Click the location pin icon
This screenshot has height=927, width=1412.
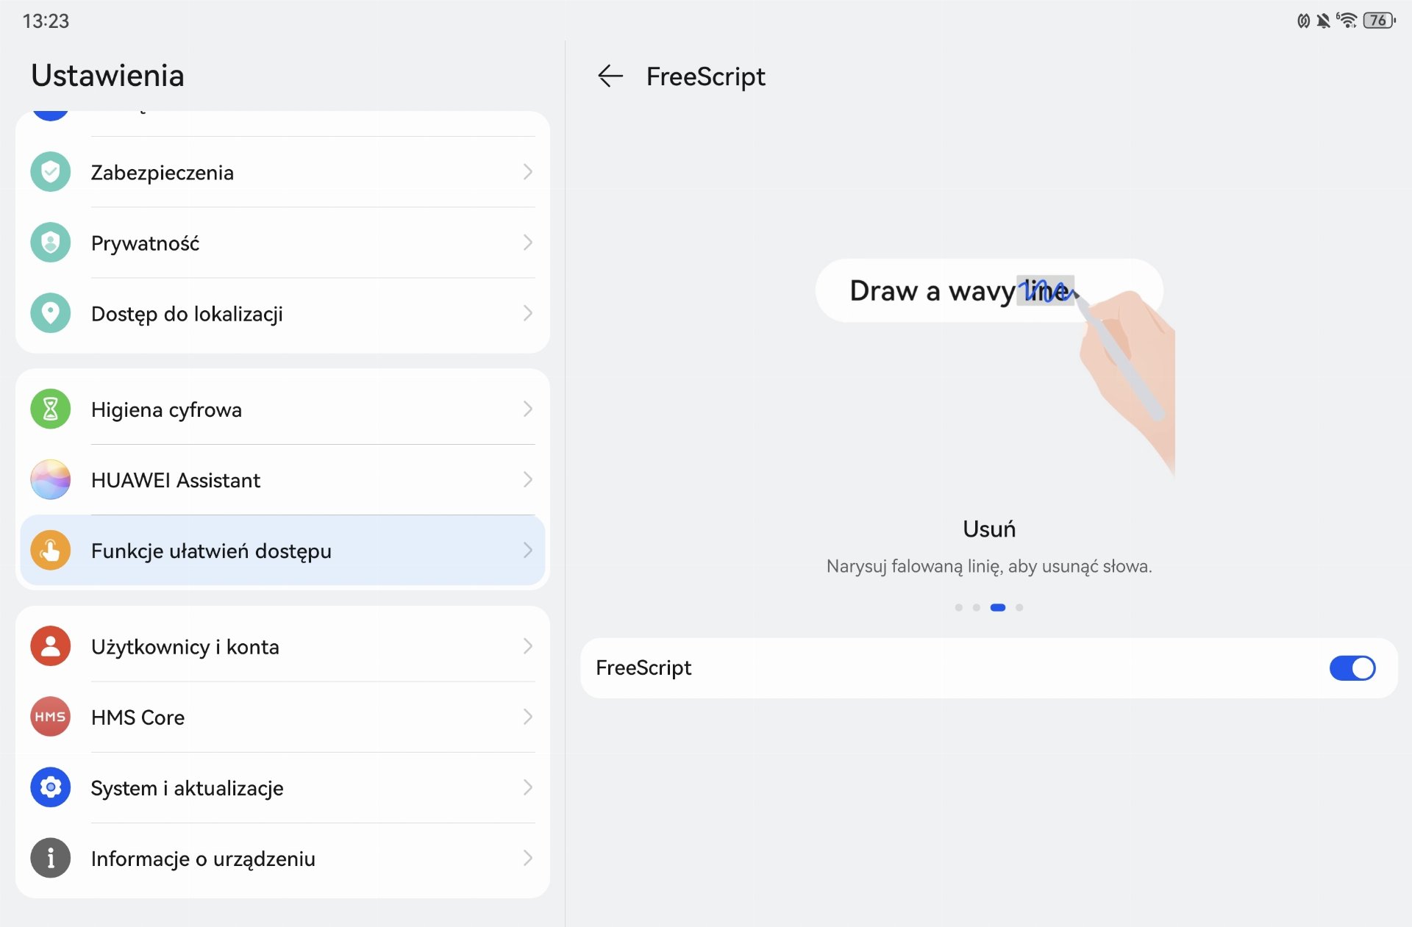[50, 313]
